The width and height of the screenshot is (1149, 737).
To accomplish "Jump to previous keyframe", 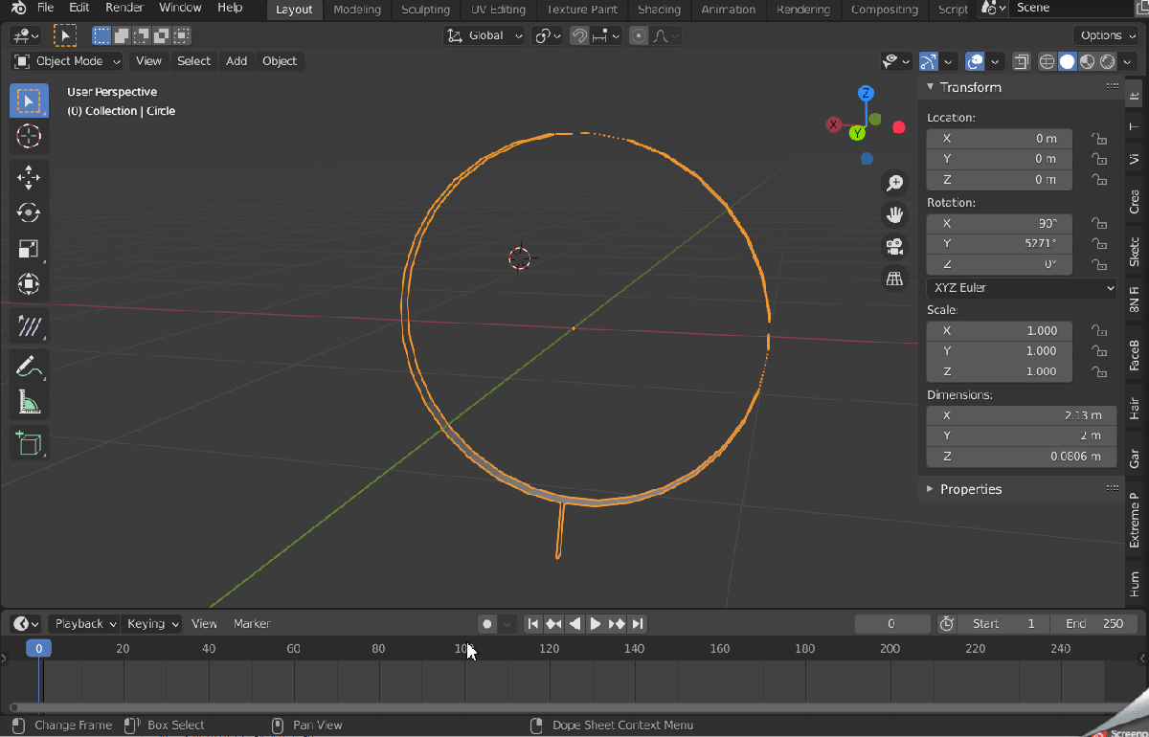I will [553, 624].
